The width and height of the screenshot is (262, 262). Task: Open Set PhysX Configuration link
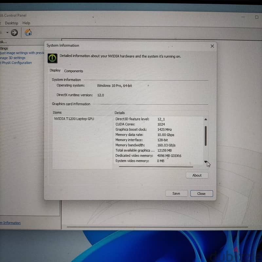click(x=16, y=63)
